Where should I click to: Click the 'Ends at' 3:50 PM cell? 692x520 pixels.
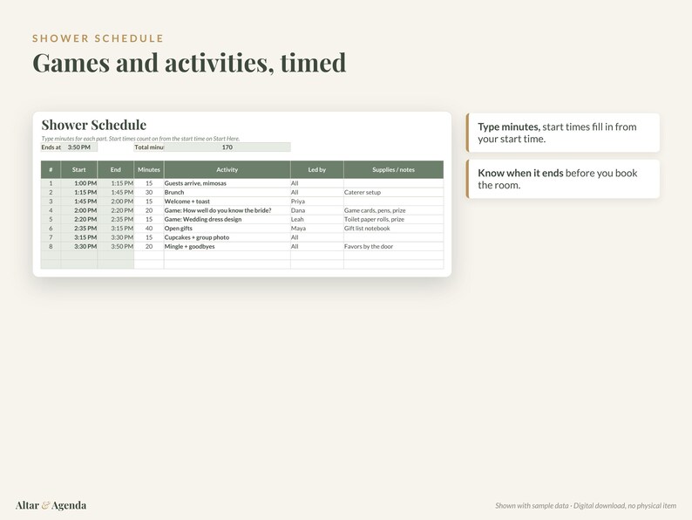pyautogui.click(x=79, y=147)
